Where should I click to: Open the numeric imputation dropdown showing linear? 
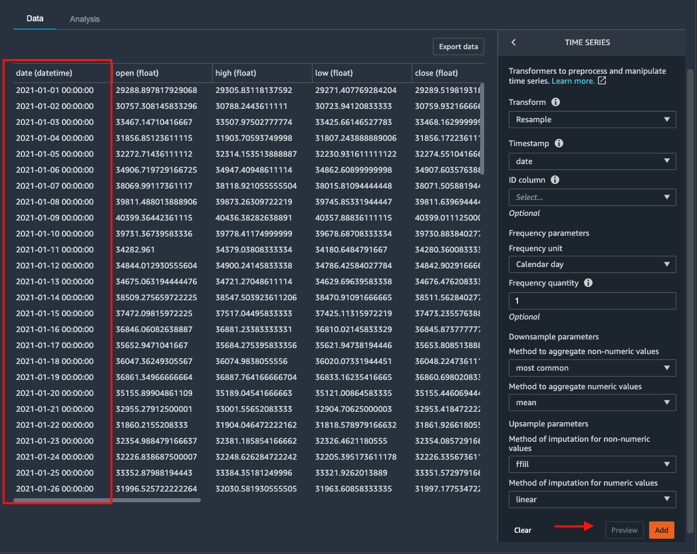pos(592,500)
